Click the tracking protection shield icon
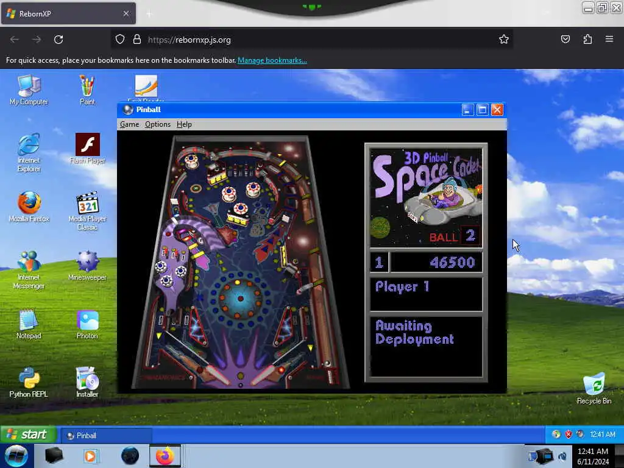The width and height of the screenshot is (624, 468). click(x=120, y=40)
